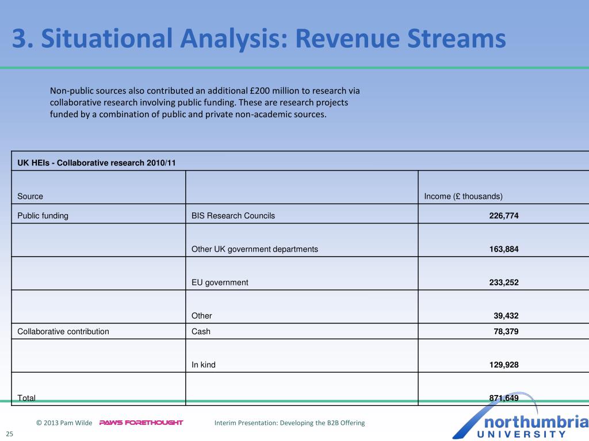Screen dimensions: 589x441
Task: Select the 'Total' row label
Action: click(x=26, y=398)
